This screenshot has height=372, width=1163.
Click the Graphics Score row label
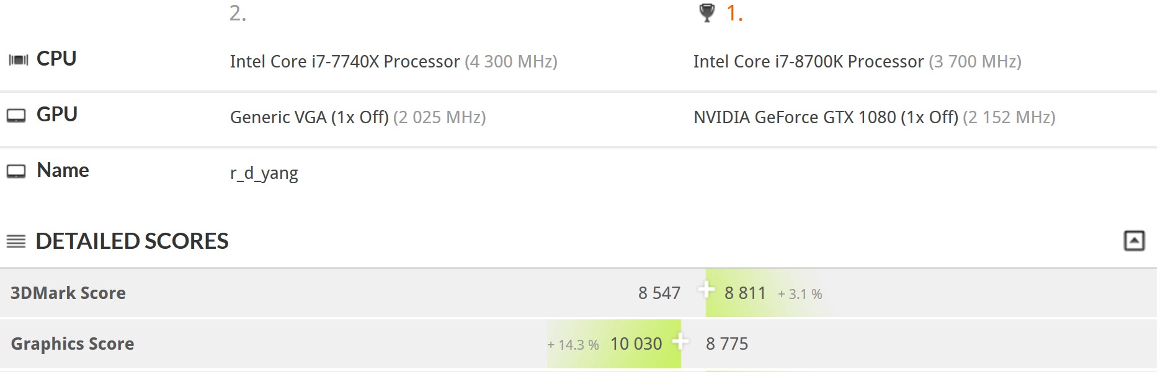coord(73,344)
